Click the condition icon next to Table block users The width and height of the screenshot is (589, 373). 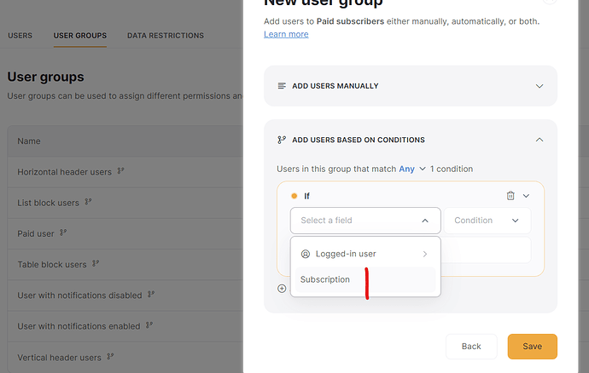pos(96,263)
